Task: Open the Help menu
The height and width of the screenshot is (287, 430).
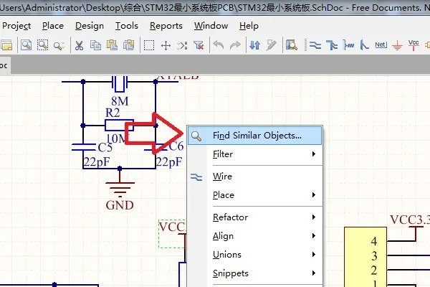Action: [249, 26]
